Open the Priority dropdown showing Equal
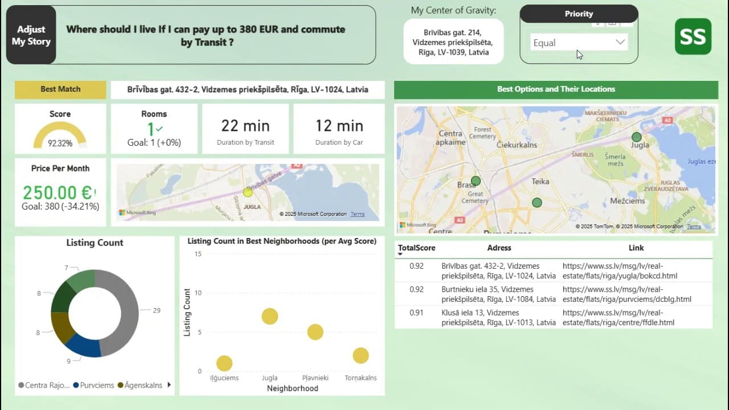The image size is (729, 410). click(579, 42)
